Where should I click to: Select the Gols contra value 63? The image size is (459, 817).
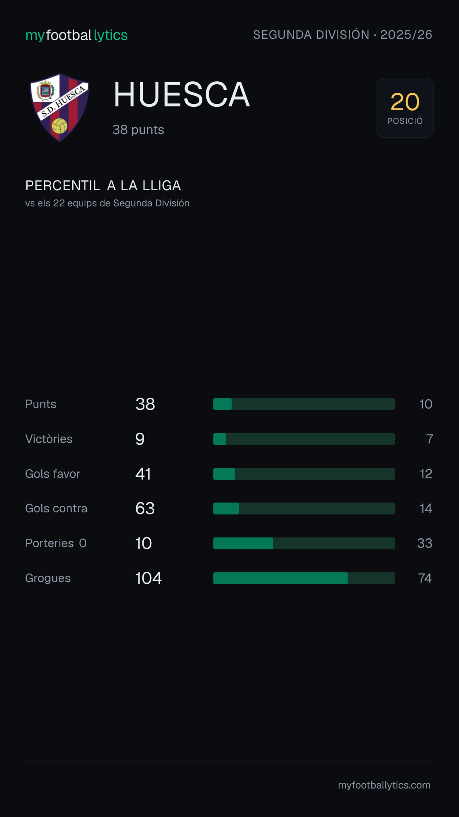point(145,508)
